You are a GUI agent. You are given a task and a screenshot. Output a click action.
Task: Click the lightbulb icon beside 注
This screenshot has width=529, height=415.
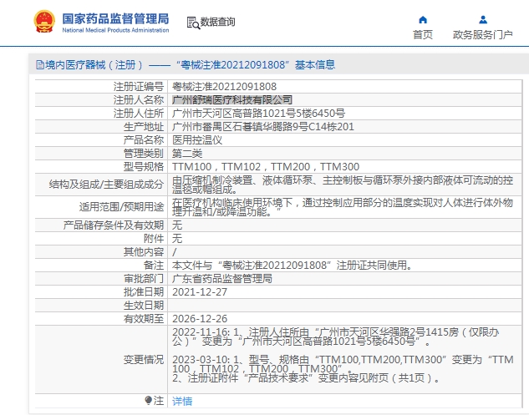(x=148, y=400)
